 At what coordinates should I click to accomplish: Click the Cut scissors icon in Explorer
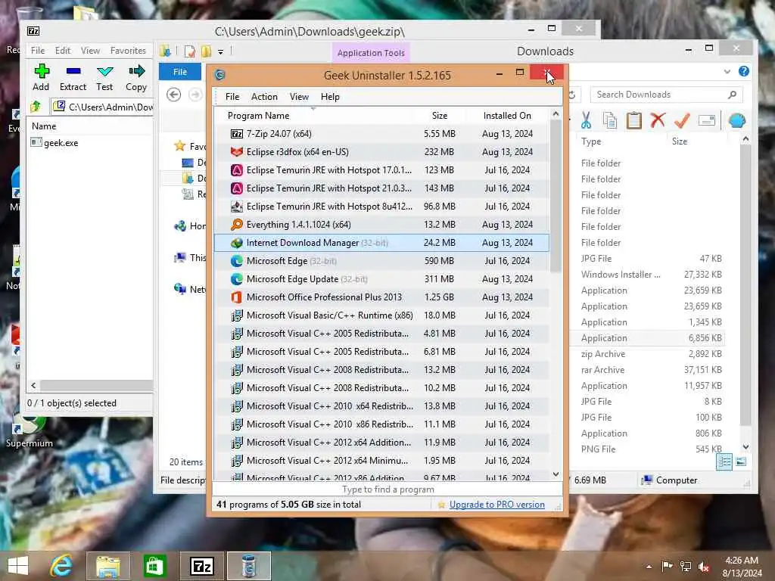[x=587, y=120]
